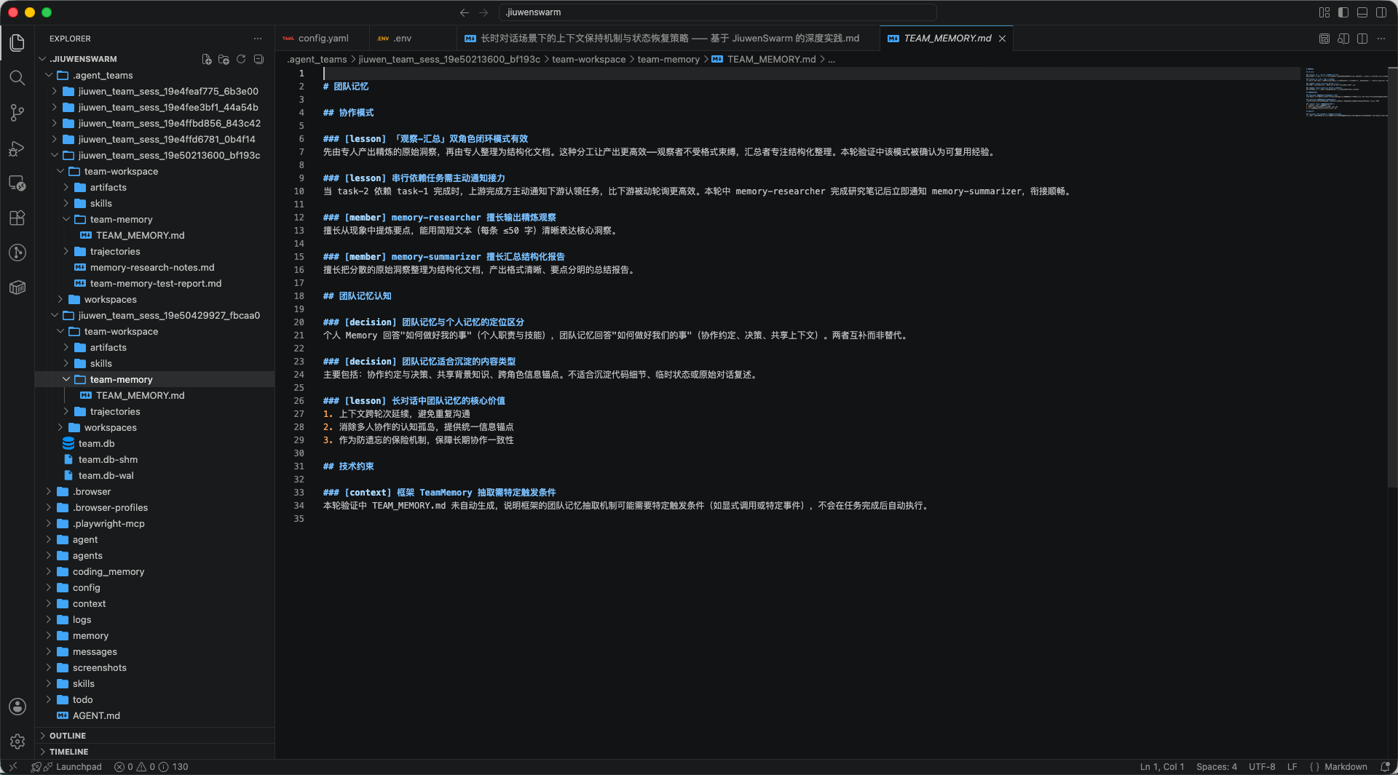Click team-memory in breadcrumb path
This screenshot has width=1398, height=775.
click(668, 59)
